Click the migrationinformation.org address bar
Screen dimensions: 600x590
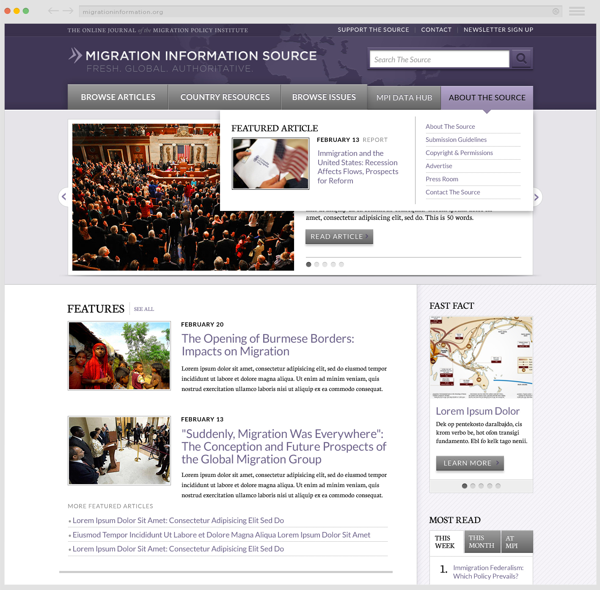coord(320,11)
